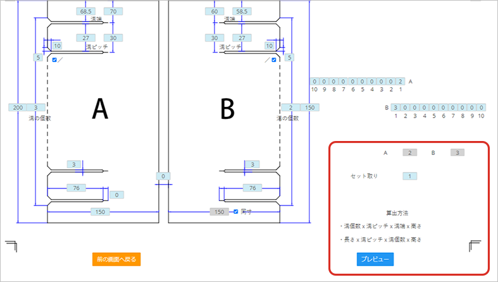Edit the gap field 0 between panels
Image resolution: width=498 pixels, height=282 pixels.
(163, 176)
